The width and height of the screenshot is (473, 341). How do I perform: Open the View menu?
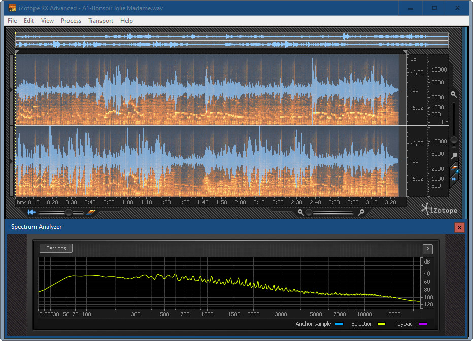point(47,21)
